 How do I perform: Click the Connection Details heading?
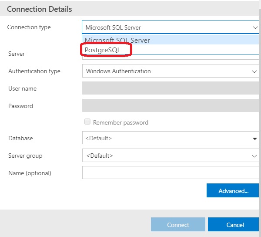40,9
